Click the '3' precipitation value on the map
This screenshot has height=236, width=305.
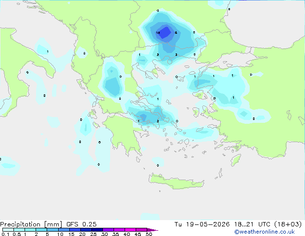[176, 55]
